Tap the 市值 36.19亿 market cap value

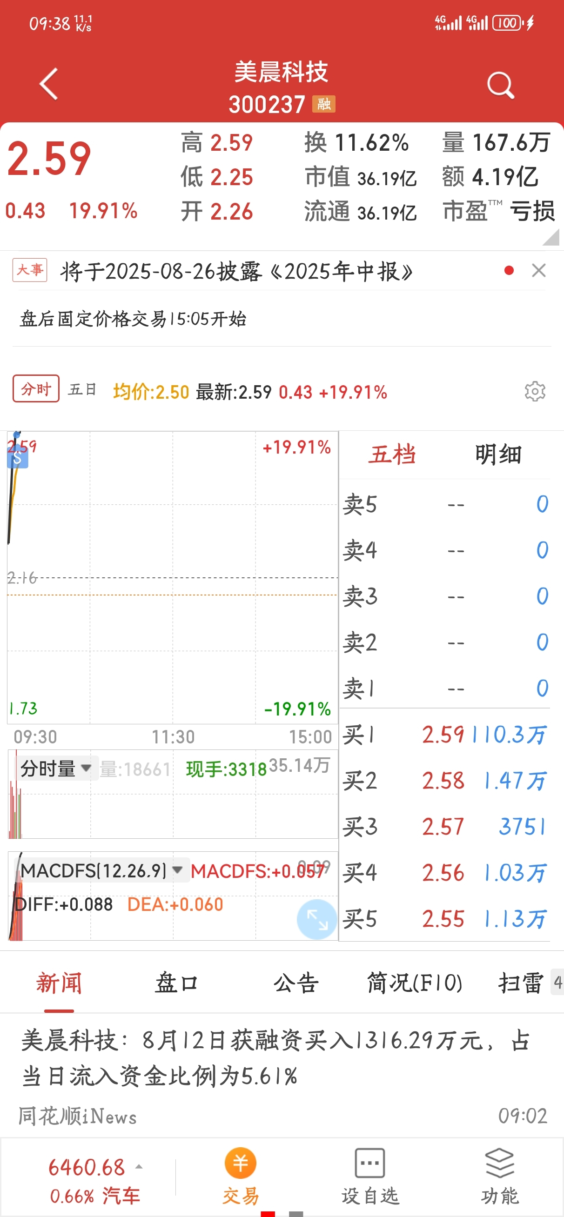point(360,177)
